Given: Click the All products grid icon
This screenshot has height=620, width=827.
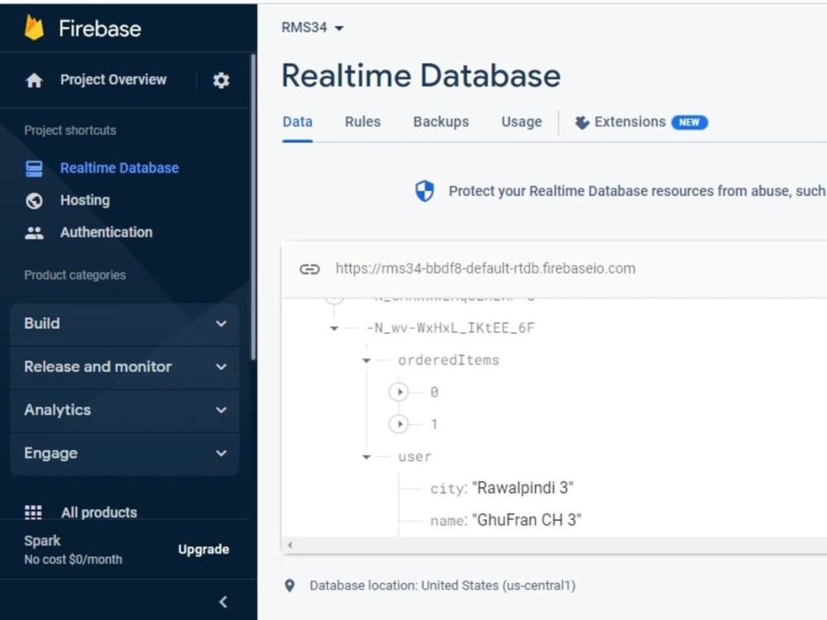Looking at the screenshot, I should 33,512.
